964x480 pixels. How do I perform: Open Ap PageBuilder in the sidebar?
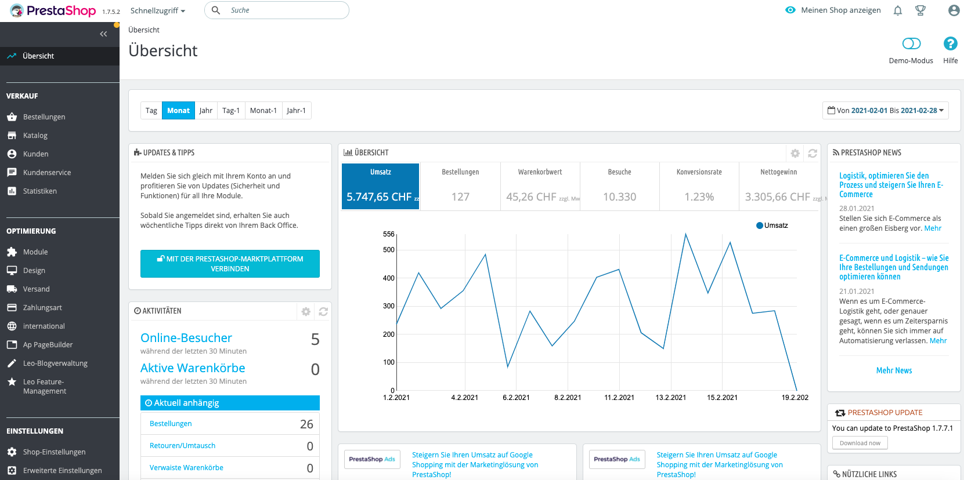[x=48, y=345]
